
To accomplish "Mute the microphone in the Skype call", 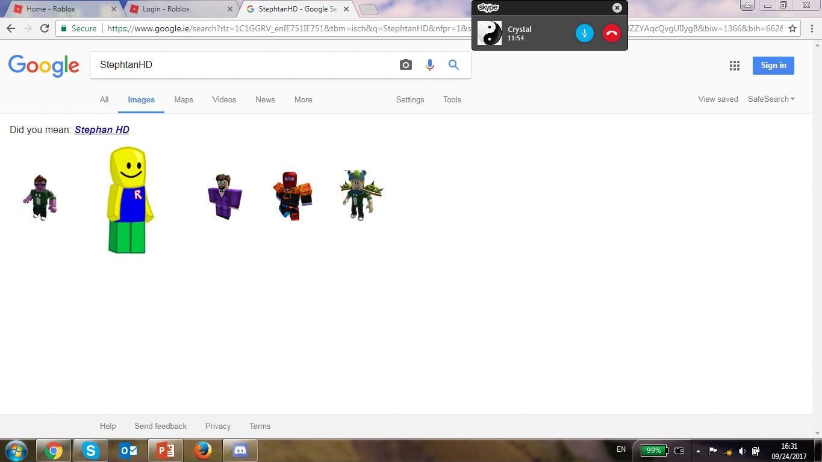I will pos(584,34).
